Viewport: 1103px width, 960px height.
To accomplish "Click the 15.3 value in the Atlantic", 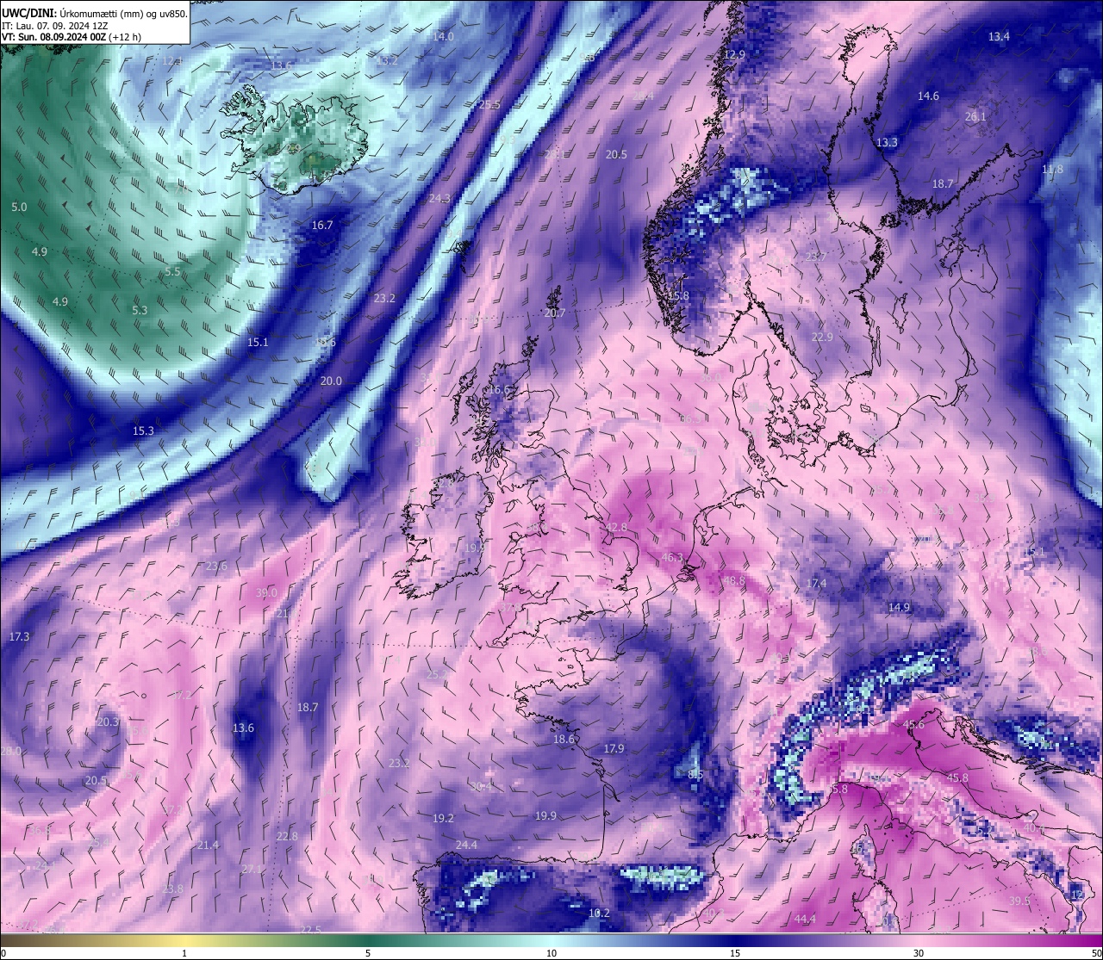I will pyautogui.click(x=143, y=431).
